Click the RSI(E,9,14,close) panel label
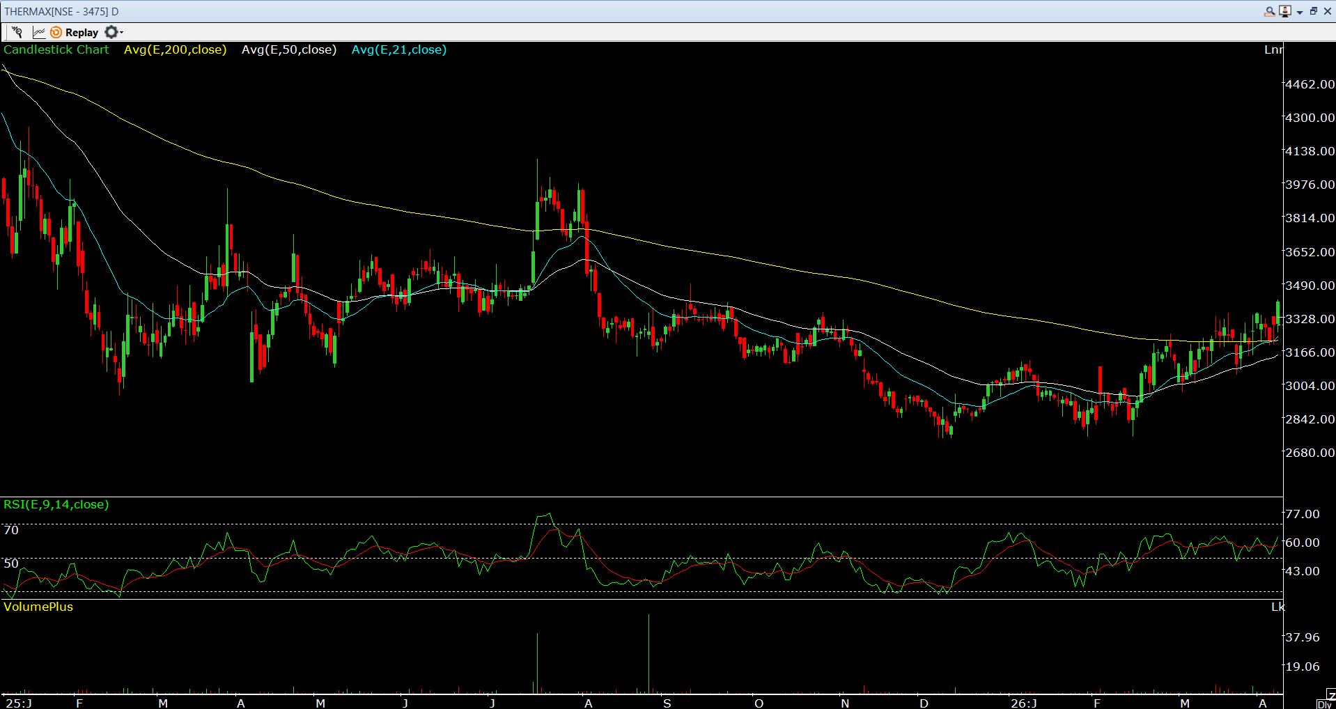This screenshot has height=709, width=1336. (56, 504)
